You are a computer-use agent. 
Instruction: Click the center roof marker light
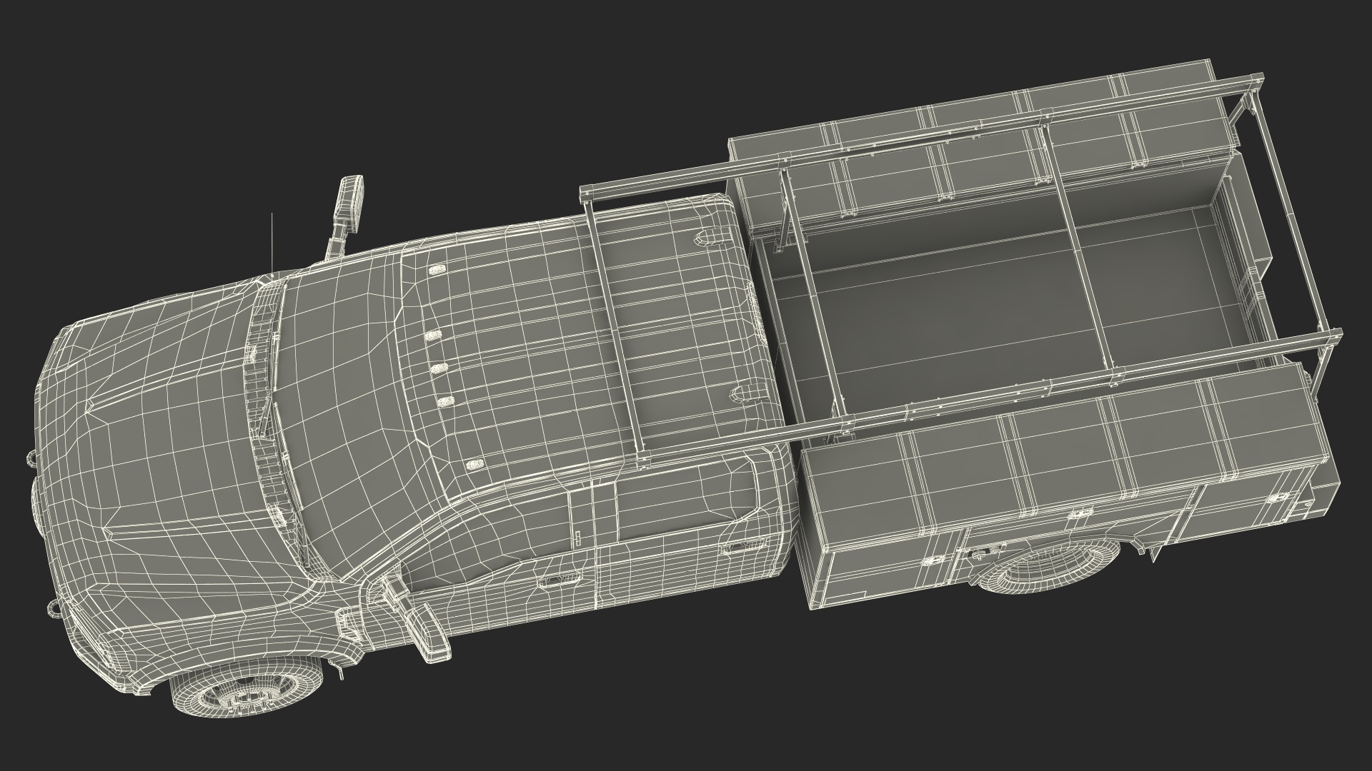[x=439, y=368]
